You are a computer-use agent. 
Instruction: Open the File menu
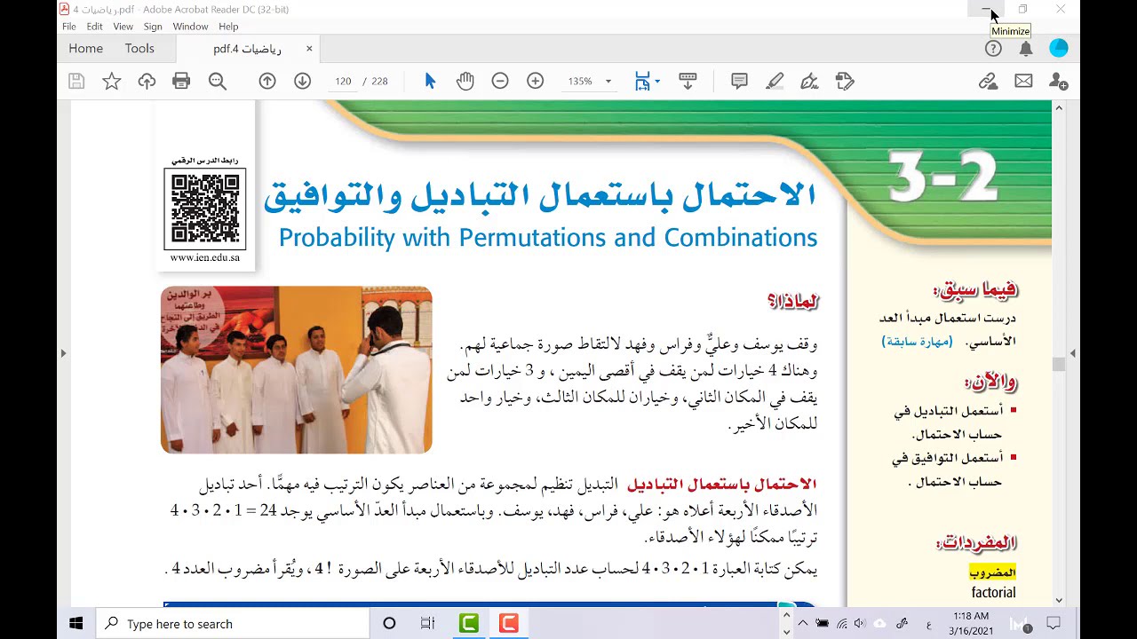click(68, 27)
